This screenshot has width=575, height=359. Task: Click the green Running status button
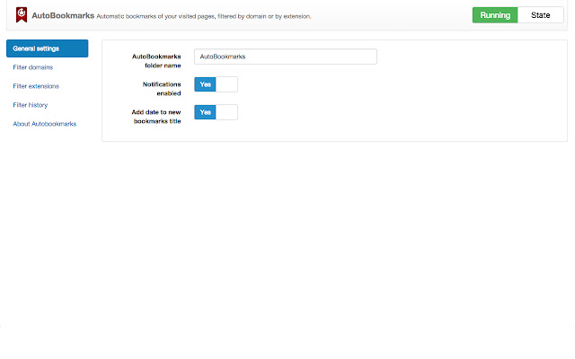(x=495, y=15)
